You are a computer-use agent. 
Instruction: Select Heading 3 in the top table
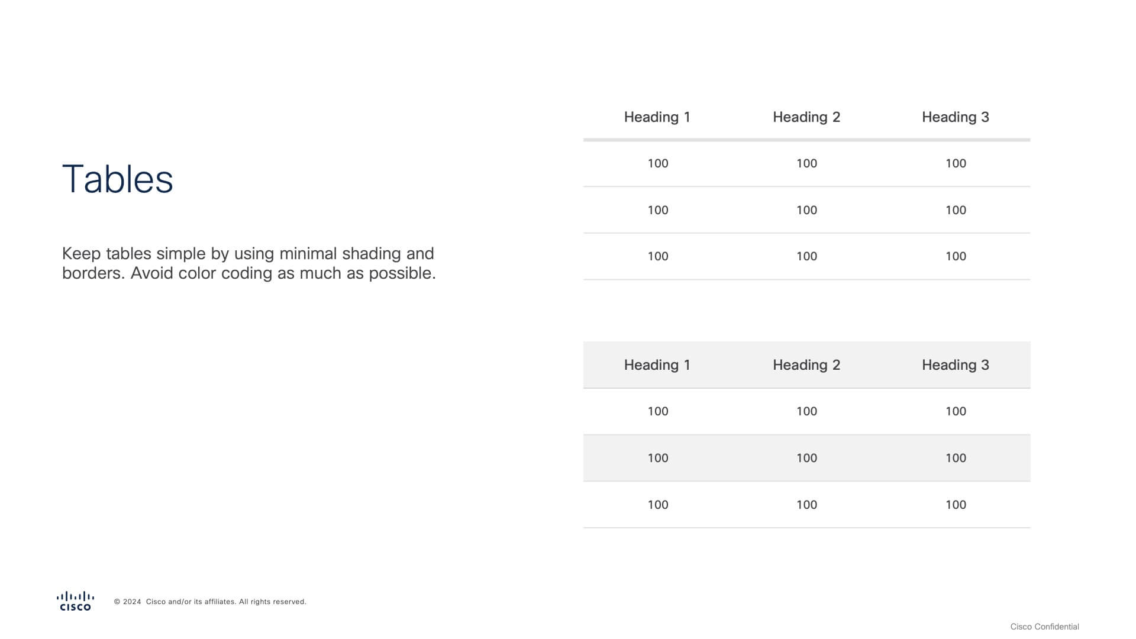[x=956, y=117]
